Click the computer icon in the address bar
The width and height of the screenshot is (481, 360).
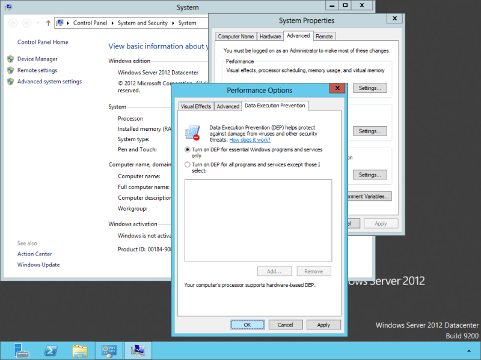point(60,23)
